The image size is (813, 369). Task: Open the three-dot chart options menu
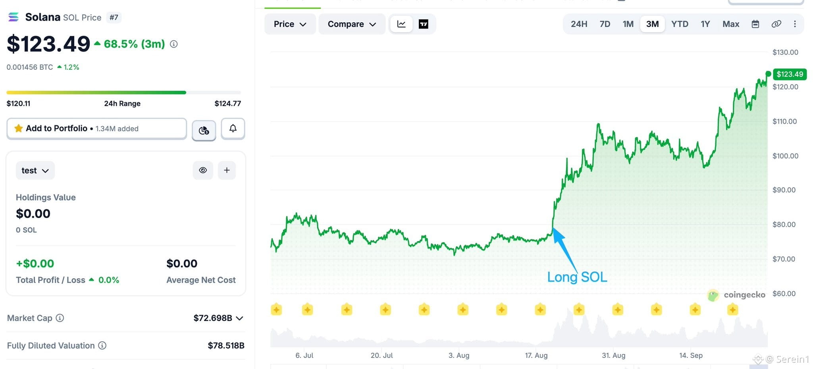tap(795, 24)
